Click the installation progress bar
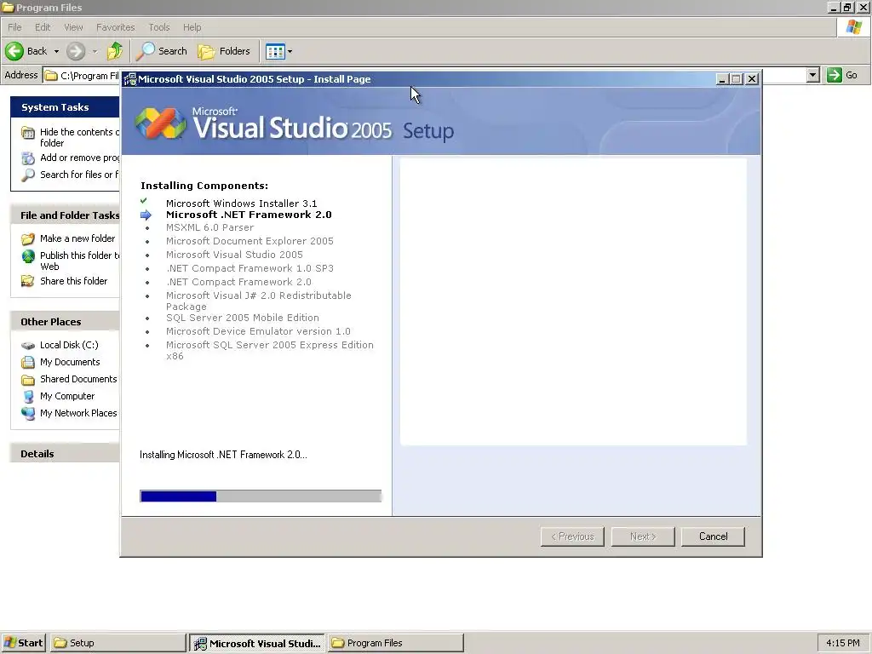This screenshot has height=654, width=872. pos(261,496)
